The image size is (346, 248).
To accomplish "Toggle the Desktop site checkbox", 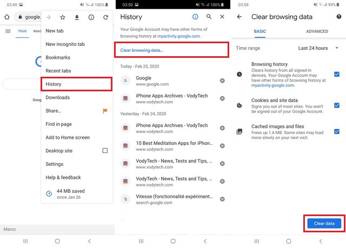I will (x=105, y=151).
